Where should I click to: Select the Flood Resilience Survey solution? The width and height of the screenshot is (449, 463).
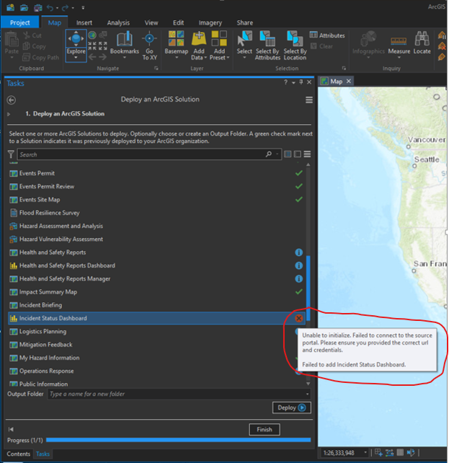click(x=156, y=213)
